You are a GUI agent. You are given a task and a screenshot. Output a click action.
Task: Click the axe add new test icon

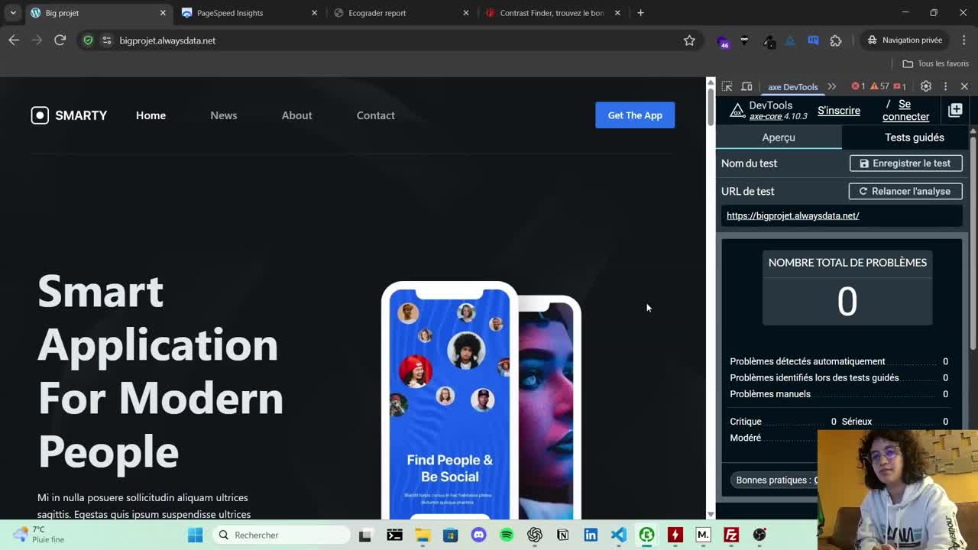(955, 111)
